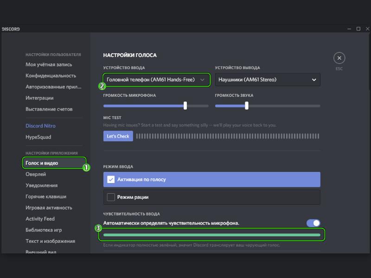Close settings with the ESC circle button

[339, 58]
